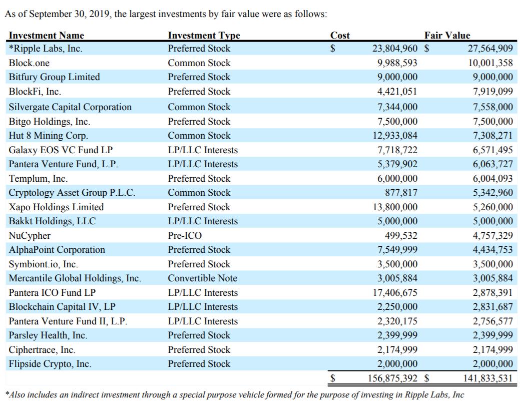
Task: Select the Investment Name column header
Action: click(47, 35)
